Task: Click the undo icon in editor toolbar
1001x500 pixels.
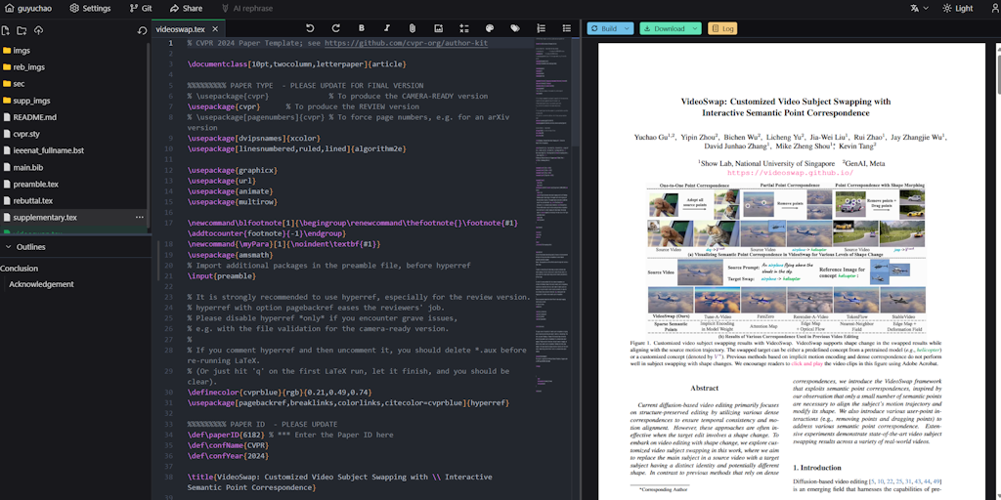Action: (x=310, y=29)
